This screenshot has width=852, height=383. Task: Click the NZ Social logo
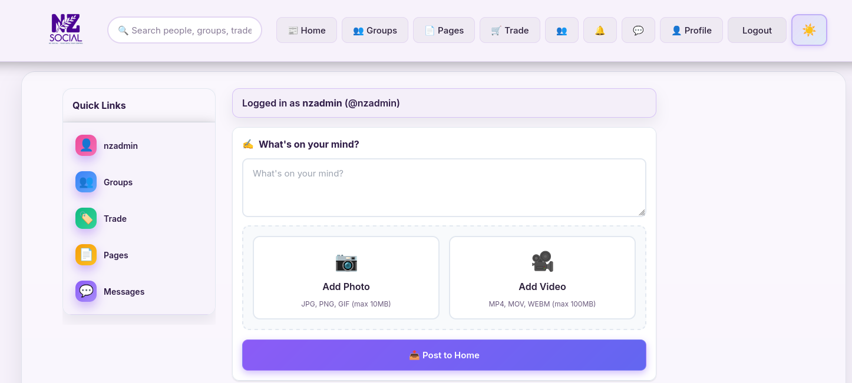point(66,29)
